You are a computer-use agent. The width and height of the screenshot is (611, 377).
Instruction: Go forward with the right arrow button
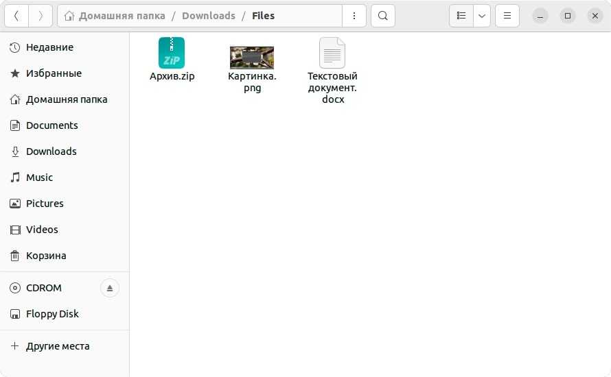click(x=41, y=16)
